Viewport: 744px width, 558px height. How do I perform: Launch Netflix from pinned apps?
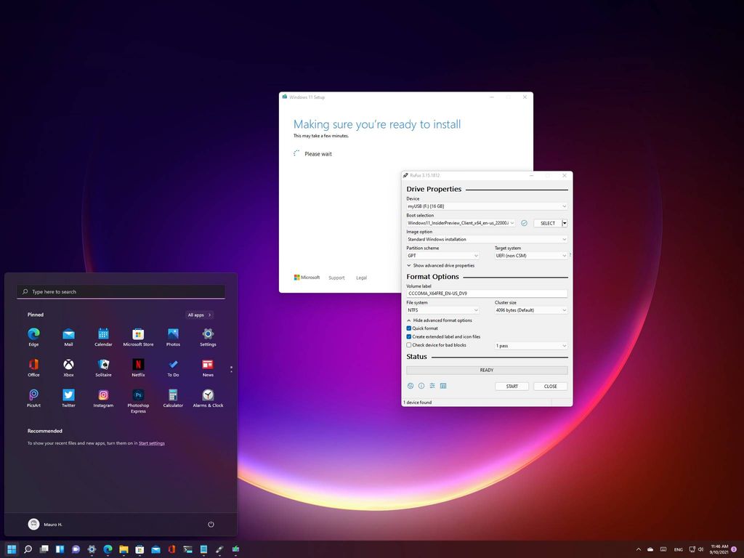[138, 365]
